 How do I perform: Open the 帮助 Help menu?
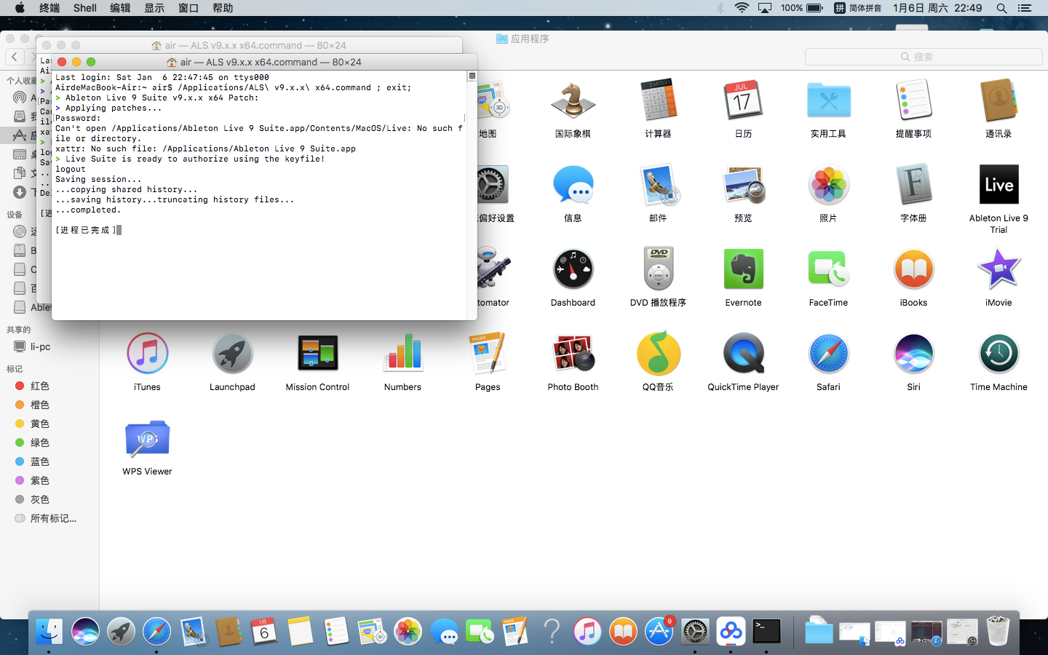(x=223, y=8)
